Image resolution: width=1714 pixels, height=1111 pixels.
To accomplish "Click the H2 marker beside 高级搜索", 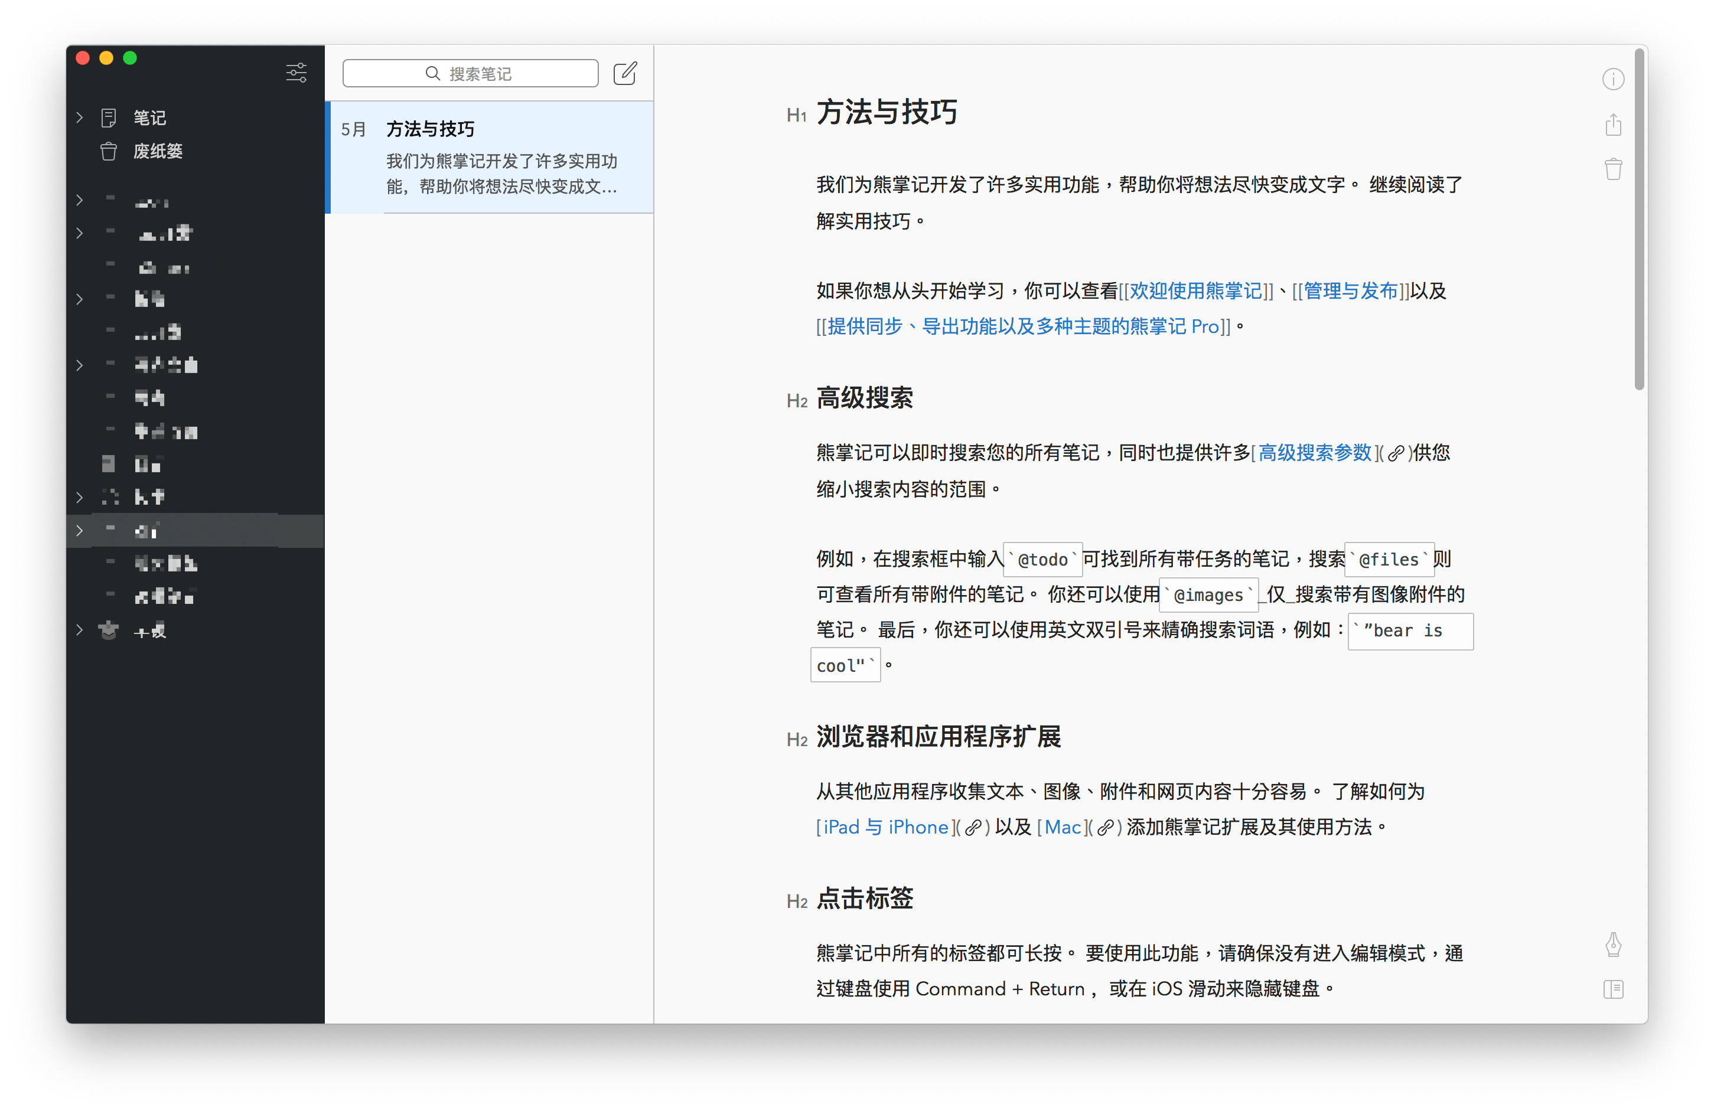I will point(797,401).
